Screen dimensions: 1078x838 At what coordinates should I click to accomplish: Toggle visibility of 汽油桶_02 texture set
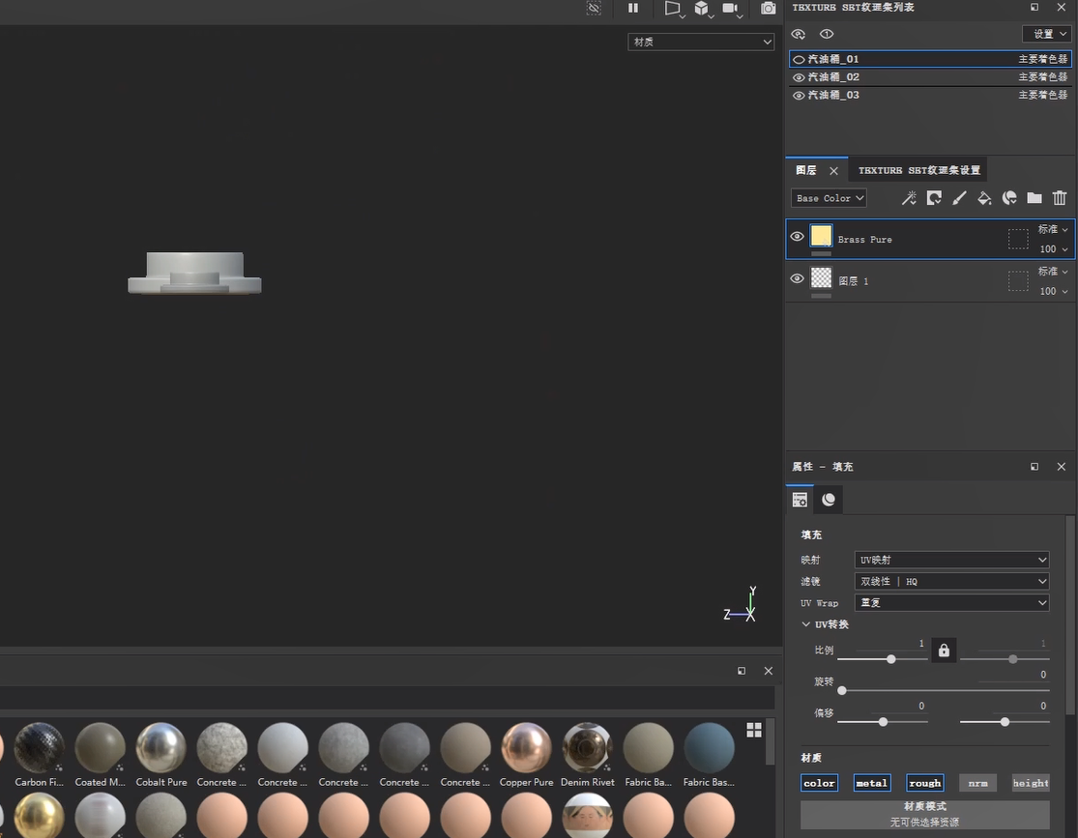(x=799, y=77)
